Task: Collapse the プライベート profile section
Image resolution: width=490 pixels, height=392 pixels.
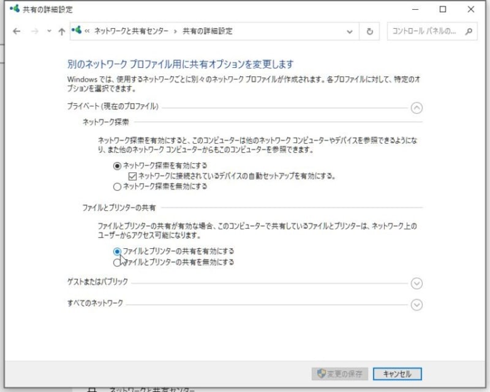Action: click(417, 108)
